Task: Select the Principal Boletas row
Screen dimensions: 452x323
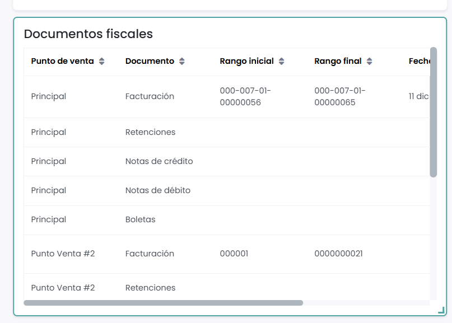Action: [49, 219]
